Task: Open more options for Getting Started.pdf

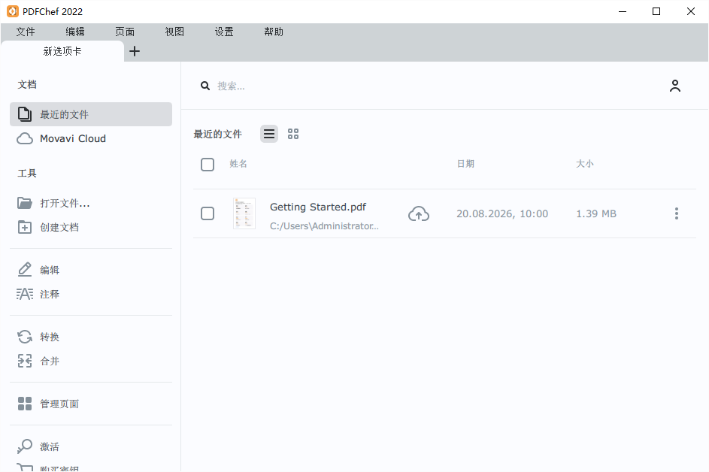Action: point(677,213)
